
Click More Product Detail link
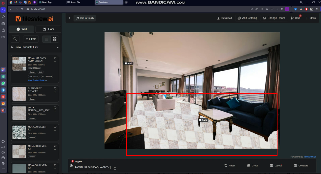(37, 80)
